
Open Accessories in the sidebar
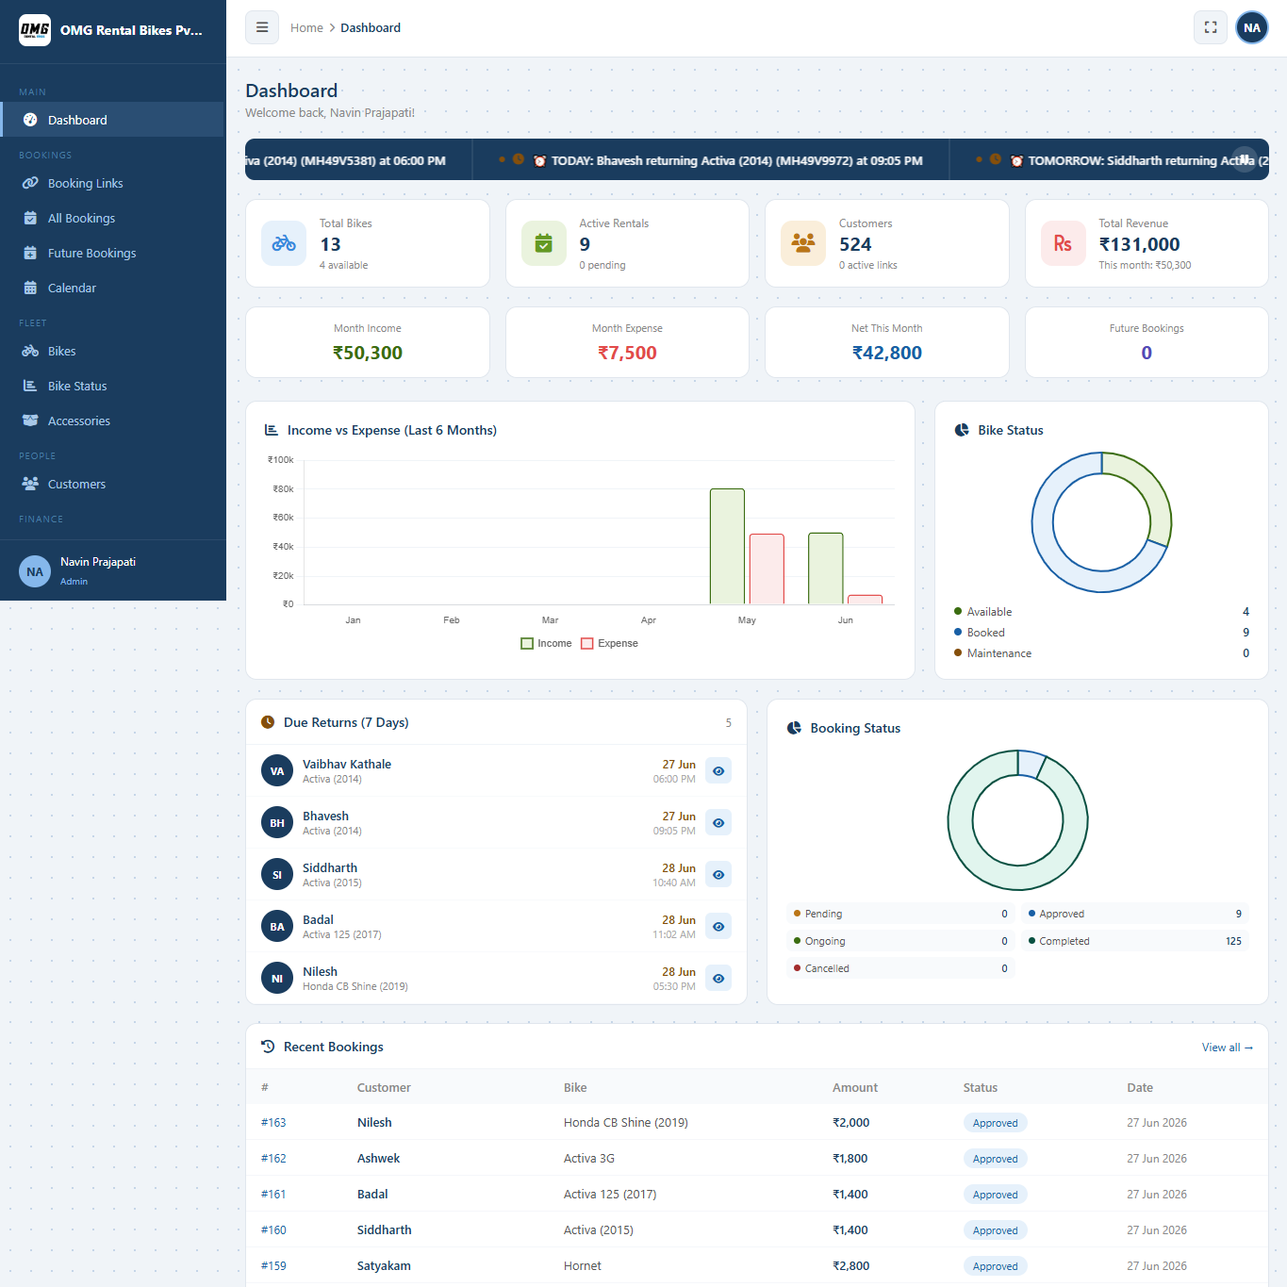click(112, 421)
